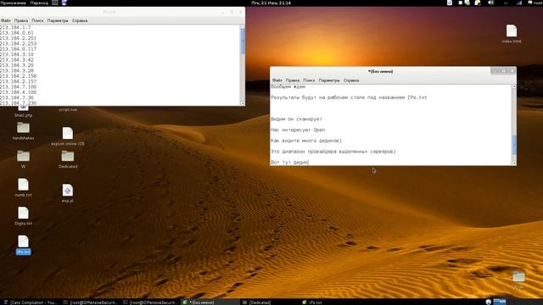Switch to Cats Compilation taskbar window
The width and height of the screenshot is (543, 305).
pyautogui.click(x=31, y=302)
